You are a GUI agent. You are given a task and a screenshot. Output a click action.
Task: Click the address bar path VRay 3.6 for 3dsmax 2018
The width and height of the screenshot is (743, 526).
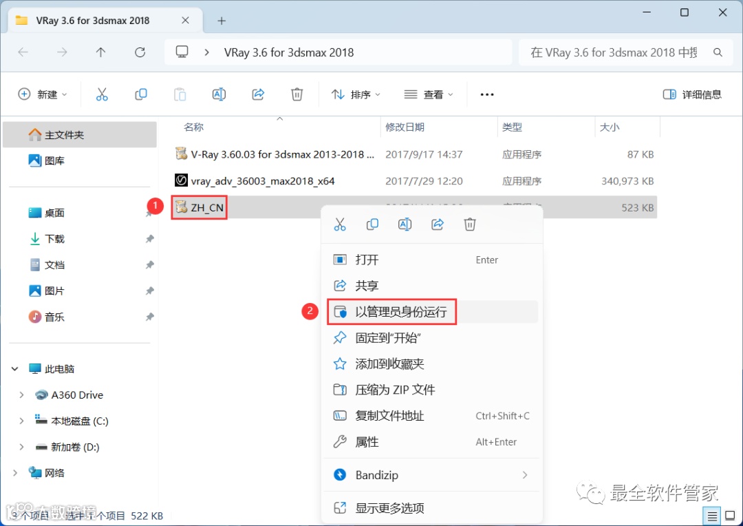coord(289,52)
